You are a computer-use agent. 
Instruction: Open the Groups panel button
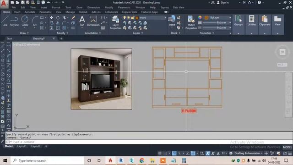click(239, 24)
